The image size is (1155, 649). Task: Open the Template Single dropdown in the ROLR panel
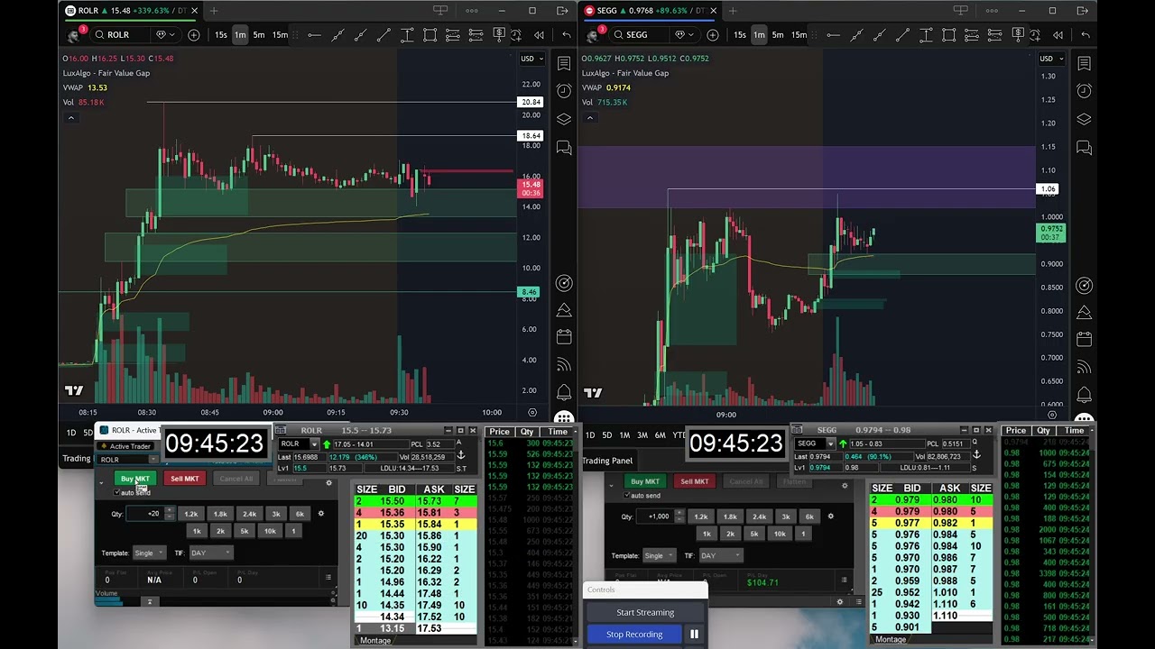point(149,553)
